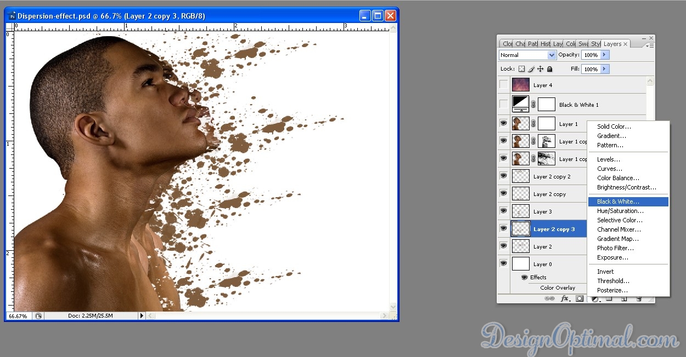The width and height of the screenshot is (686, 357).
Task: Select Curves... in the adjustment menu
Action: (x=628, y=169)
